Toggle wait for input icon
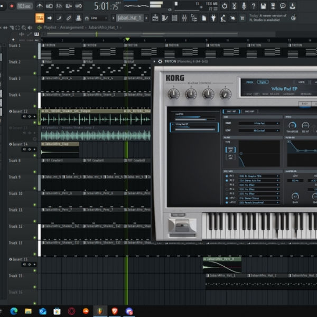This screenshot has height=317, width=317. click(49, 6)
